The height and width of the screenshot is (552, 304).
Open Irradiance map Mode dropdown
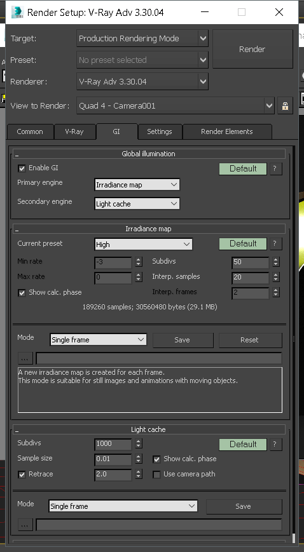(98, 340)
